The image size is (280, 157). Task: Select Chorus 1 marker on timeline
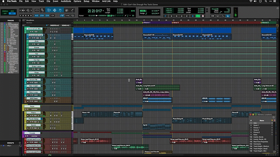pyautogui.click(x=147, y=22)
